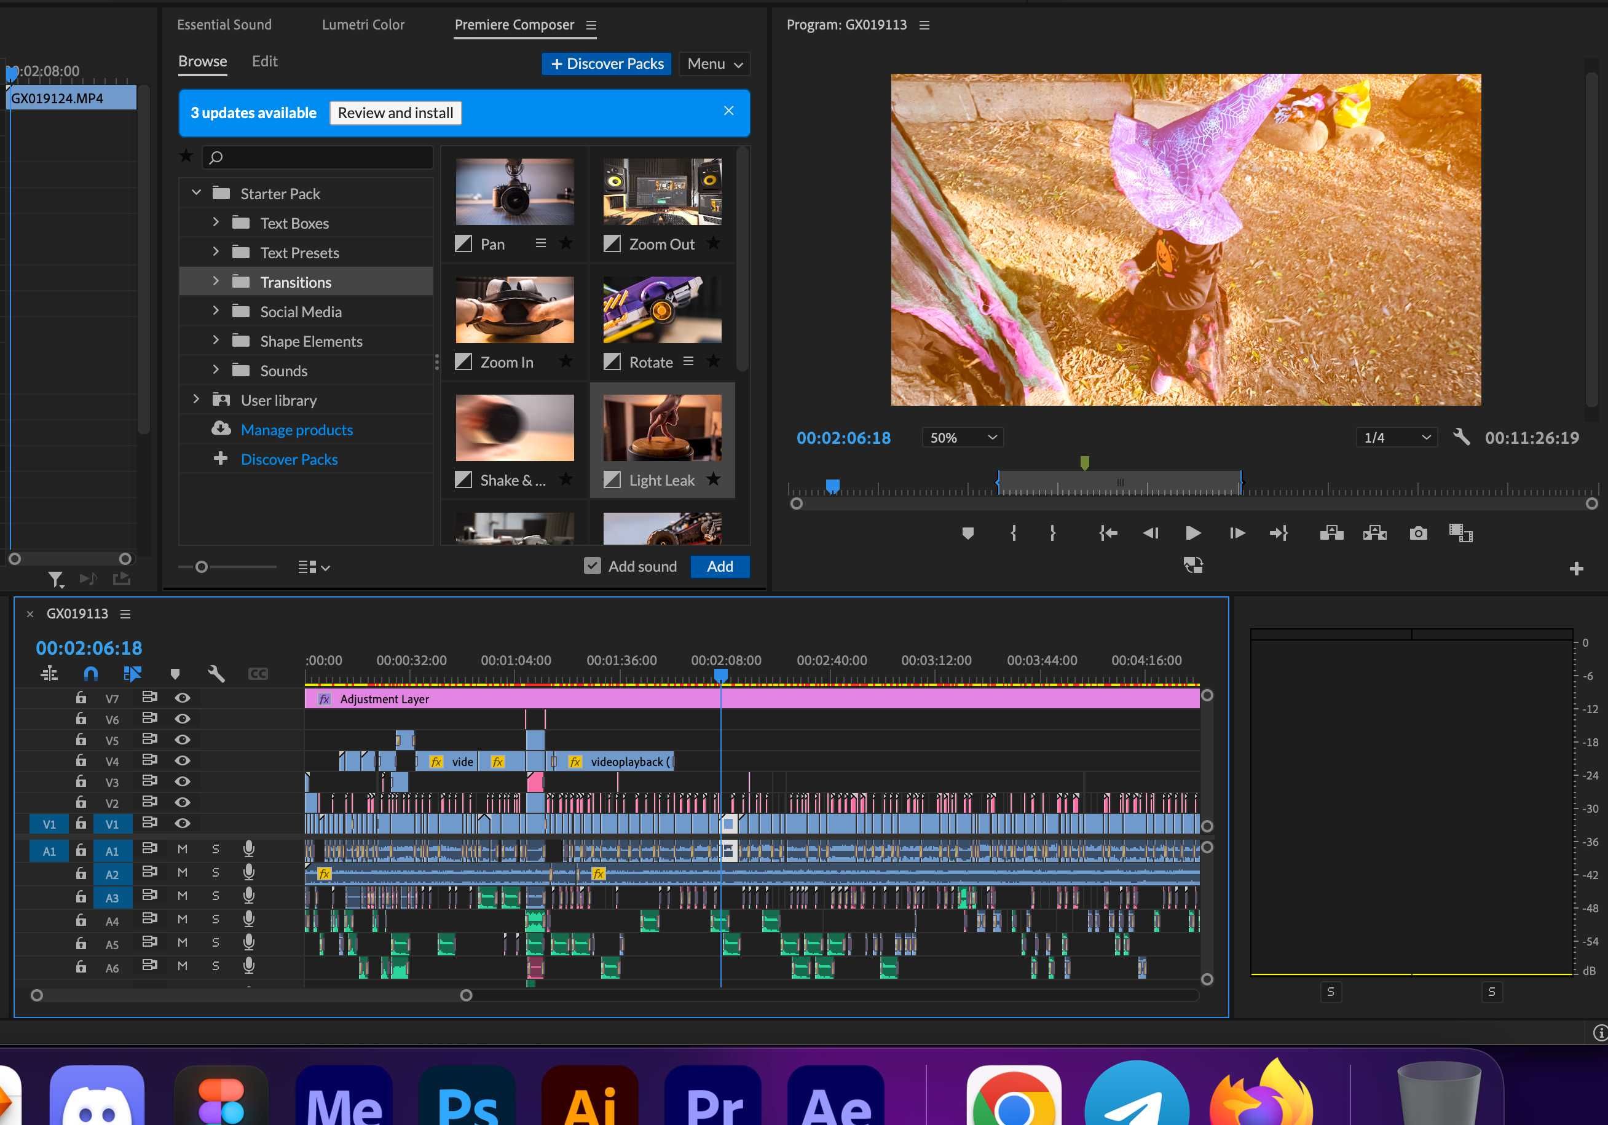Click the Step Back one frame button
1608x1125 pixels.
[x=1150, y=532]
